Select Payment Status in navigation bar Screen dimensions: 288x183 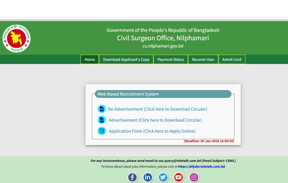(171, 59)
